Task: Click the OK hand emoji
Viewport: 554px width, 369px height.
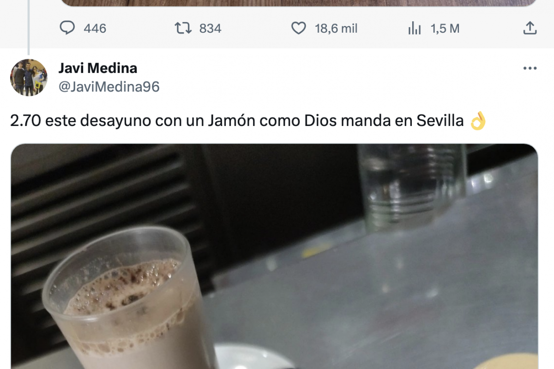Action: coord(478,121)
